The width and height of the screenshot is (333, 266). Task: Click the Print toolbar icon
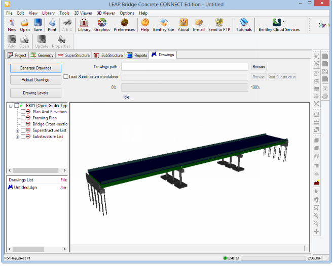tap(52, 25)
